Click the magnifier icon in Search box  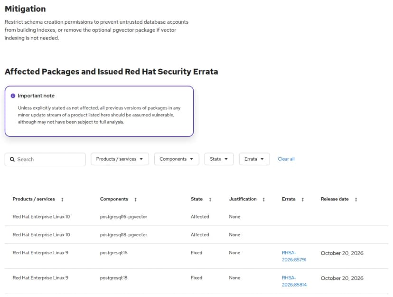[x=12, y=159]
